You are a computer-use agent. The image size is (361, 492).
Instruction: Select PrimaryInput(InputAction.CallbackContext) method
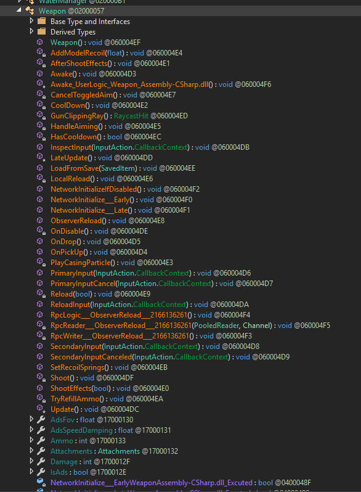coord(150,273)
